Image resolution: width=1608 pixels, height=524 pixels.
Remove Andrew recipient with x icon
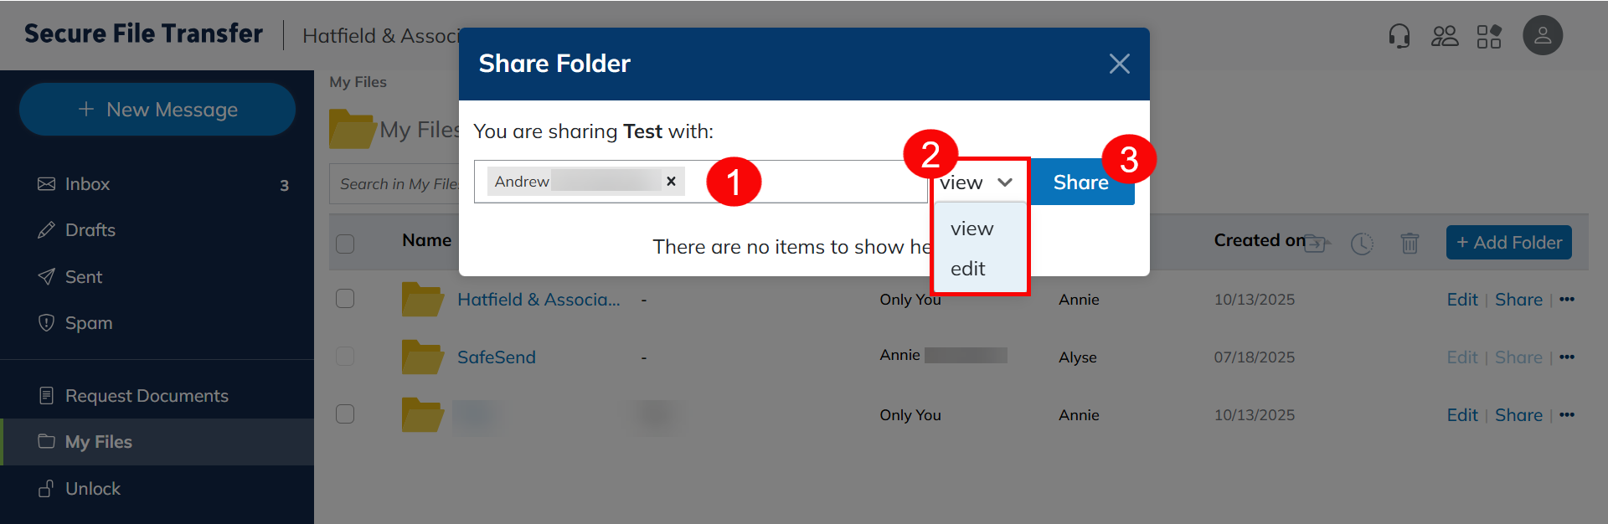coord(671,181)
